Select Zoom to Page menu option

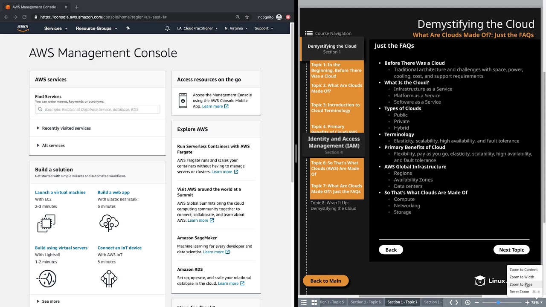point(523,284)
